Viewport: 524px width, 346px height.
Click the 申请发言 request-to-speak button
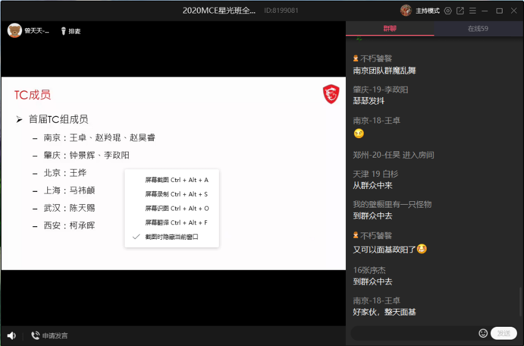coord(49,336)
